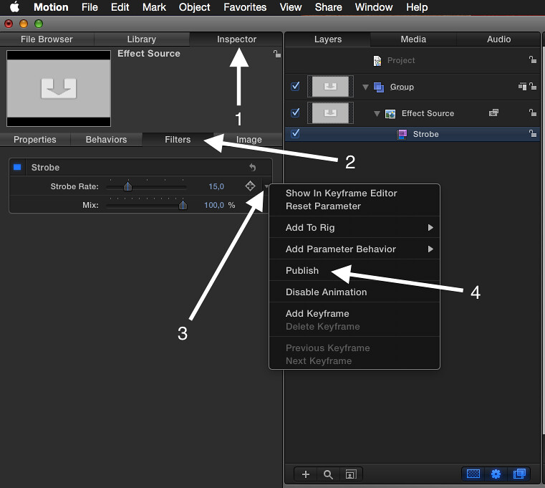Toggle visibility checkbox for Group
The height and width of the screenshot is (488, 545).
pos(295,86)
